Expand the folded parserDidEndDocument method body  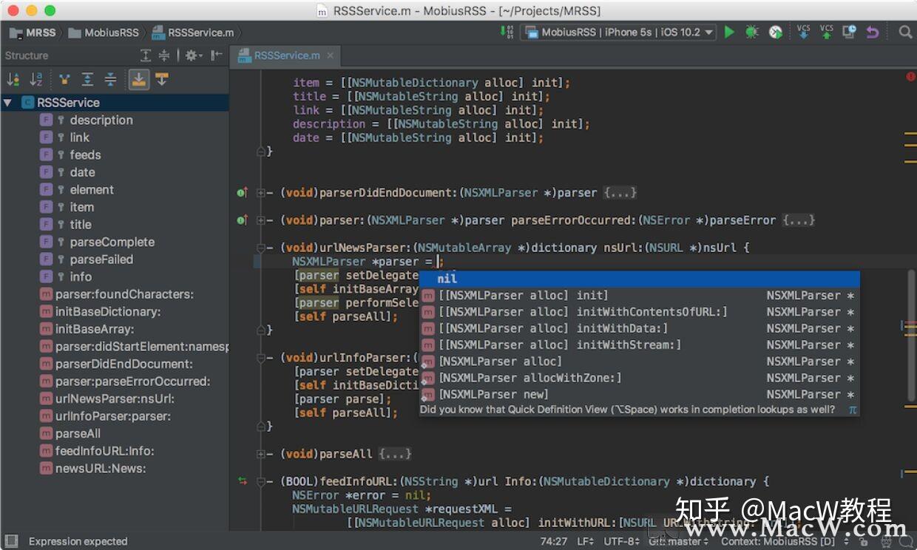pyautogui.click(x=260, y=193)
